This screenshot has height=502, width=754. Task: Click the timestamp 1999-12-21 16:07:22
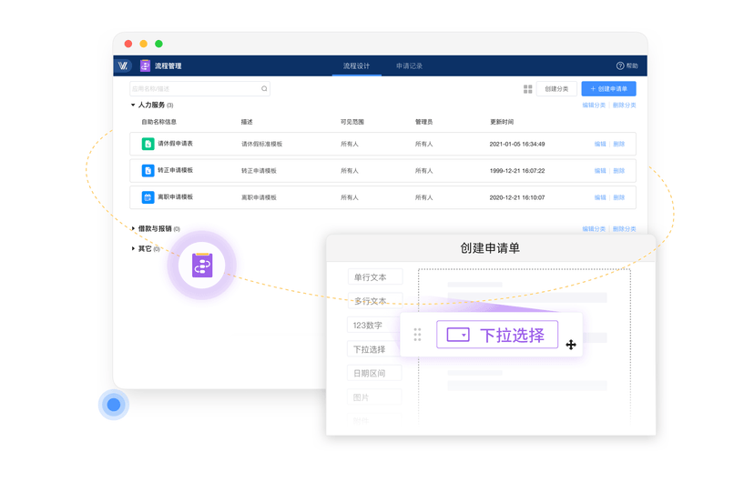coord(517,171)
